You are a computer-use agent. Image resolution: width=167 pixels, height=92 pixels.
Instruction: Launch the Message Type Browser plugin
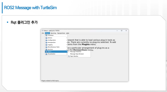[x=79, y=54]
